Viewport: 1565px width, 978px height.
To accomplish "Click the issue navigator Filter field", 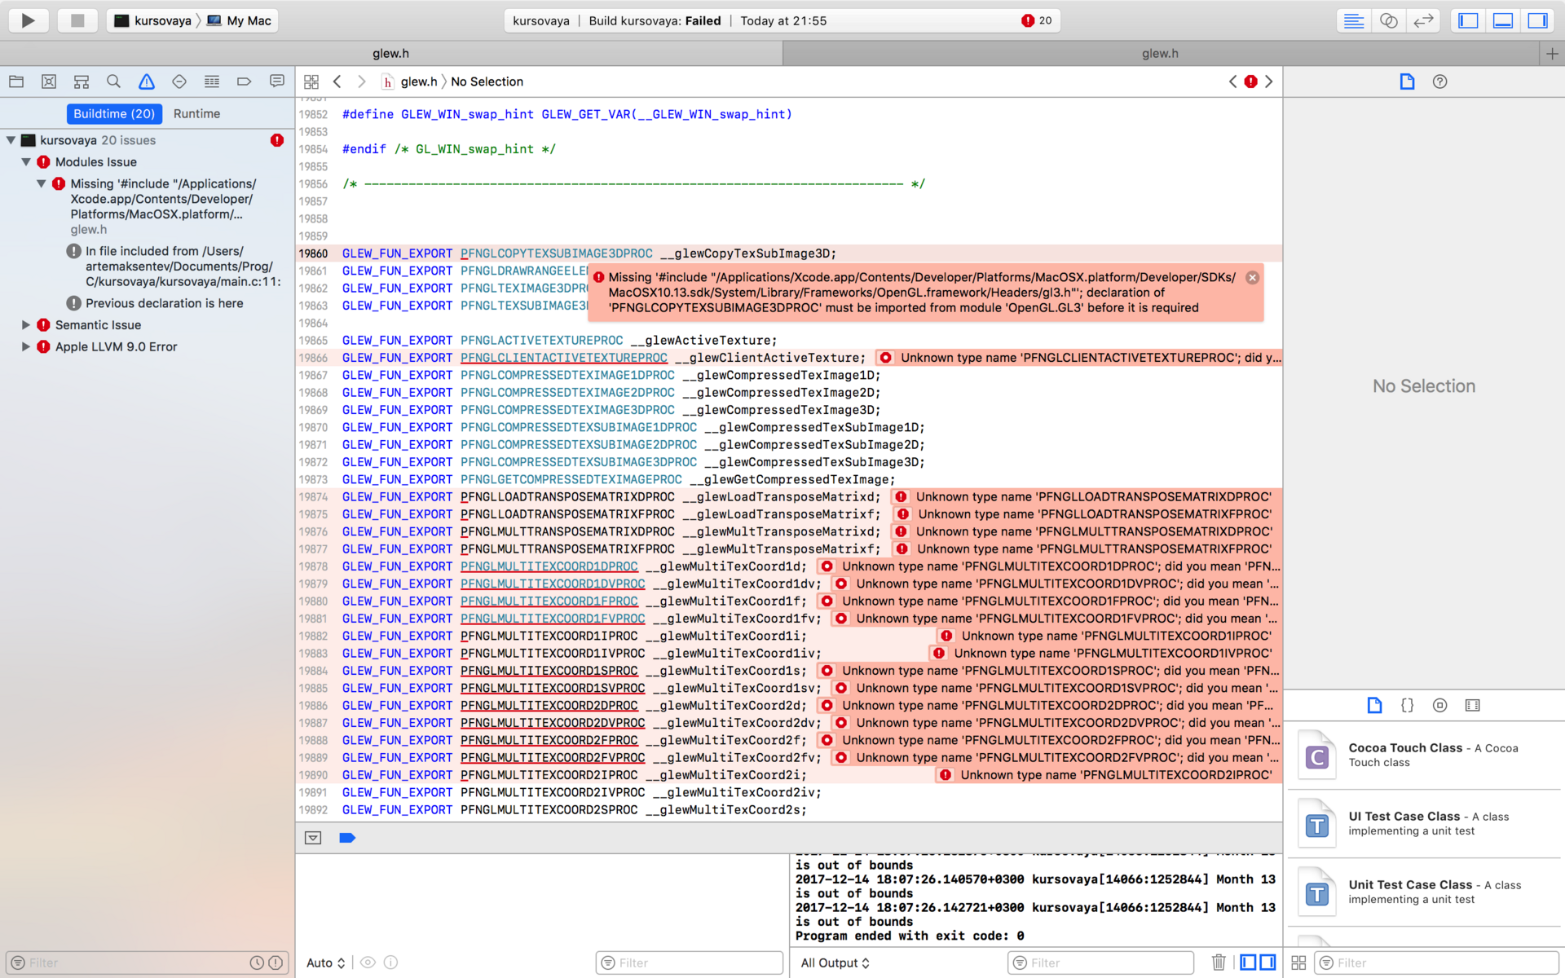I will click(x=147, y=963).
